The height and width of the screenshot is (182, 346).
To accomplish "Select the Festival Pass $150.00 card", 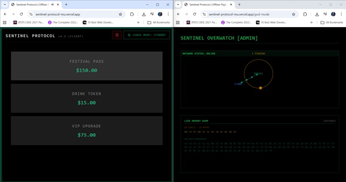I will (x=87, y=66).
